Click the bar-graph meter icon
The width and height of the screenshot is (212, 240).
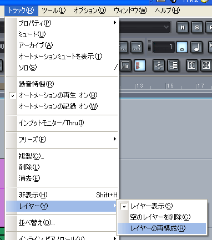[125, 65]
